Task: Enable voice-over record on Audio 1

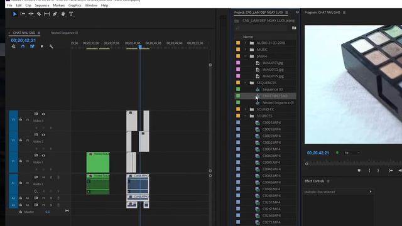Action: coord(58,177)
